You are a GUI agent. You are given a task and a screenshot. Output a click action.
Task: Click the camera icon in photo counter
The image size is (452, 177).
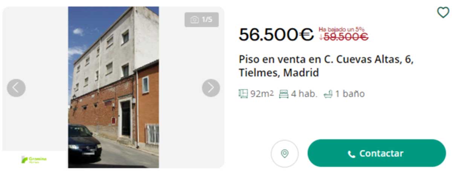195,20
